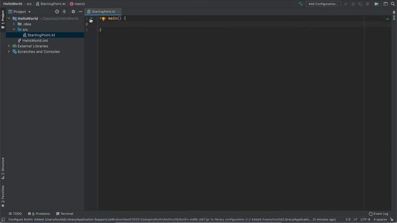Click the yellow intention lightbulb icon

104,19
